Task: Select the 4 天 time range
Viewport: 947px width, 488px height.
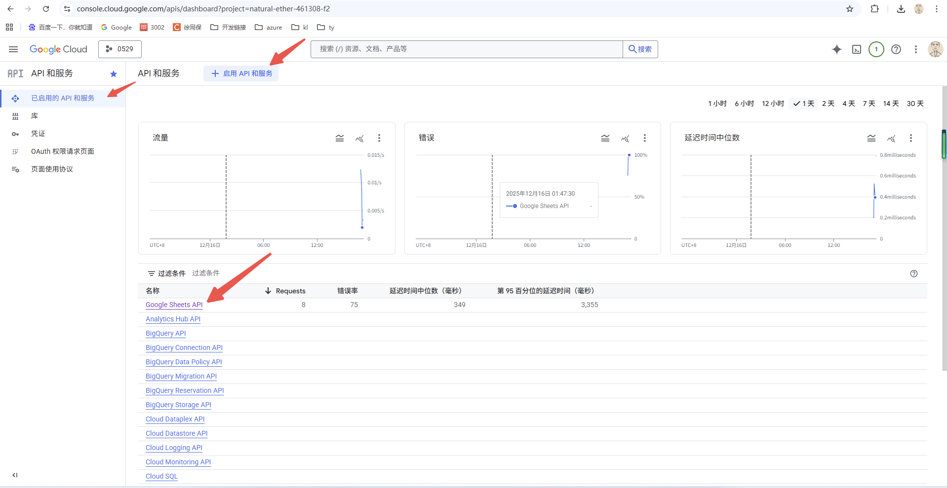Action: pyautogui.click(x=849, y=104)
